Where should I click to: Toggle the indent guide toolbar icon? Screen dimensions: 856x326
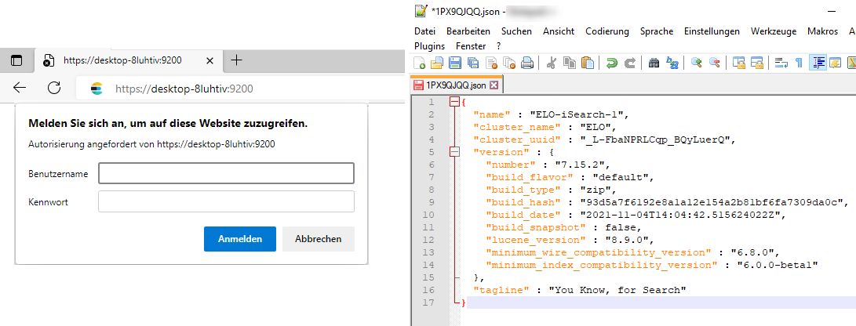tap(818, 63)
